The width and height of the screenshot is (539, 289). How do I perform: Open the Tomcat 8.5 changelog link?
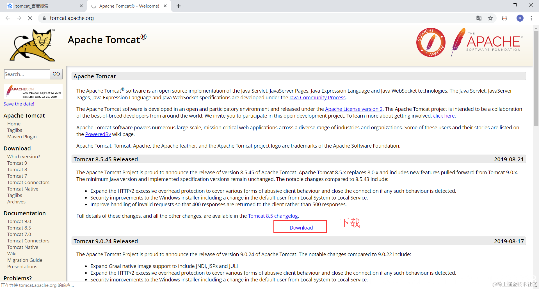pyautogui.click(x=273, y=216)
